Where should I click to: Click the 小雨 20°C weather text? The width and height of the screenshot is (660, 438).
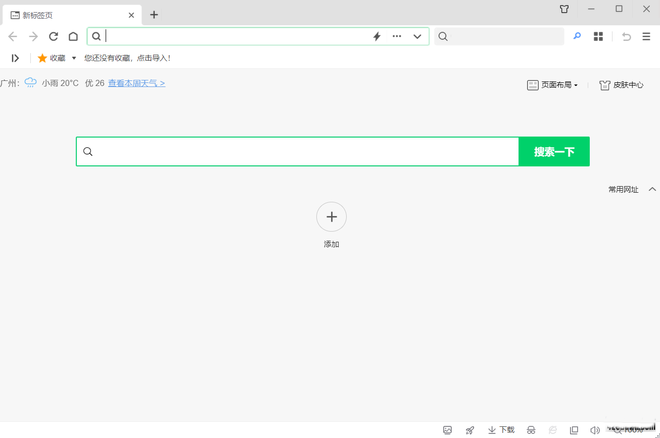click(60, 83)
